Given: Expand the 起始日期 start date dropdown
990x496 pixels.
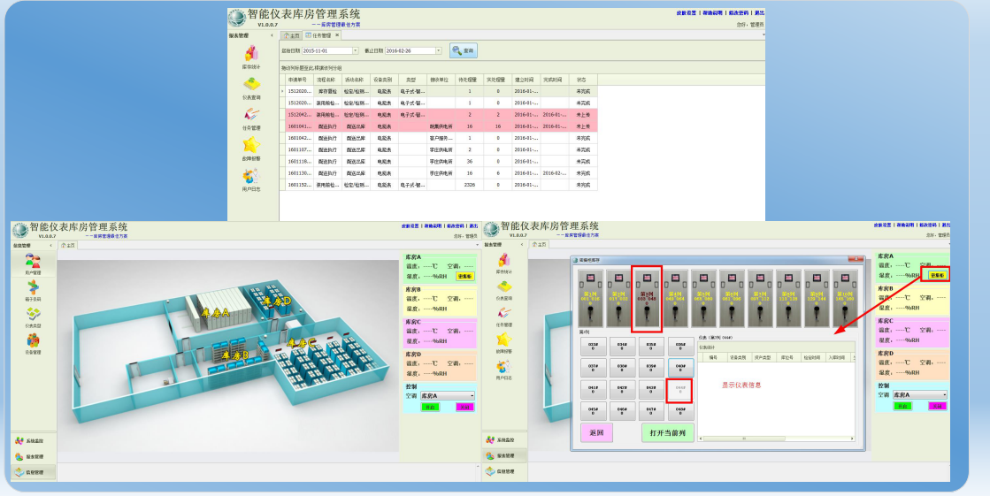Looking at the screenshot, I should (x=355, y=51).
